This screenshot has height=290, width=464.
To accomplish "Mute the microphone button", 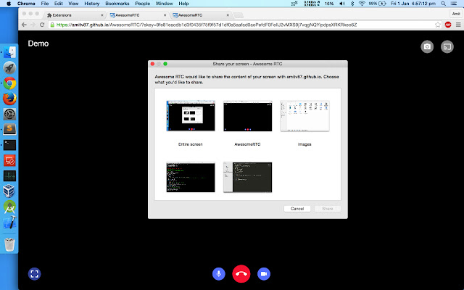I will coord(219,274).
